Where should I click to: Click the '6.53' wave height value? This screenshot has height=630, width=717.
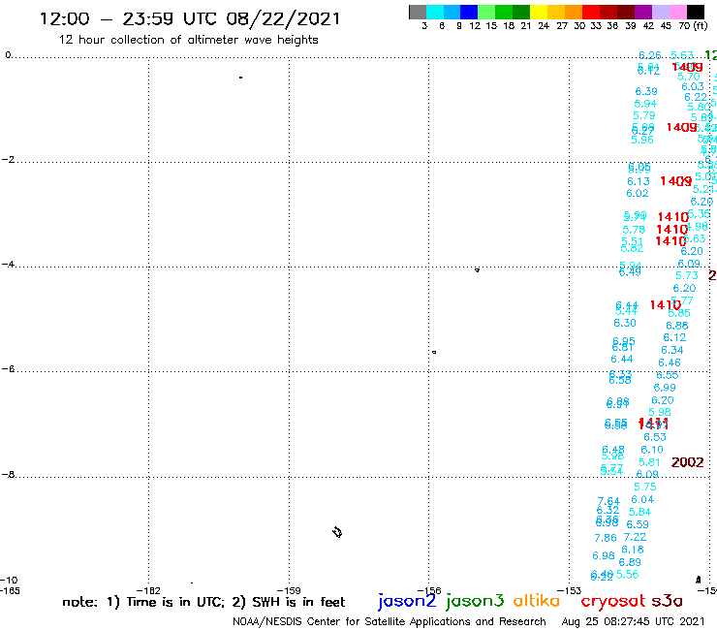pos(655,437)
